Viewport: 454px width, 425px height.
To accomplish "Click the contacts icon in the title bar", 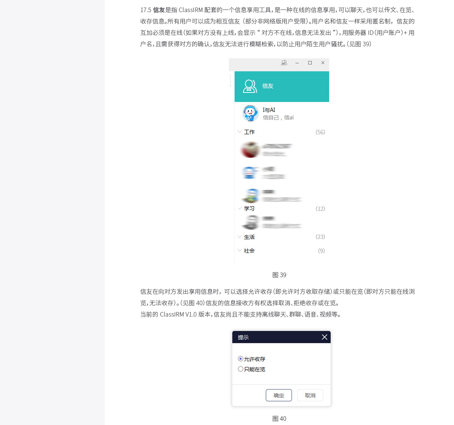I will (x=284, y=63).
